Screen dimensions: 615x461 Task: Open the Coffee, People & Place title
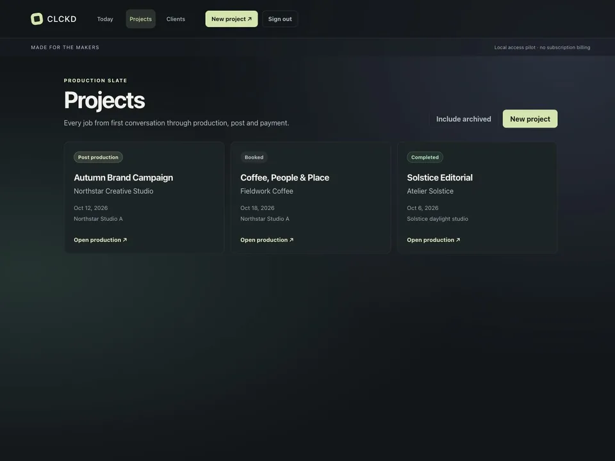click(284, 177)
